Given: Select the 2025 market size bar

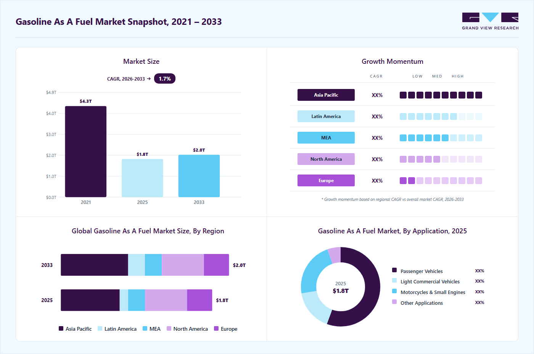Looking at the screenshot, I should click(x=142, y=178).
